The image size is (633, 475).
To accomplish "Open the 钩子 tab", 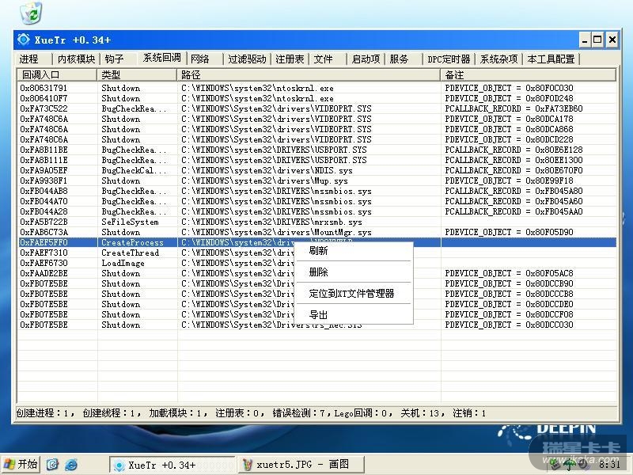I will [x=115, y=59].
